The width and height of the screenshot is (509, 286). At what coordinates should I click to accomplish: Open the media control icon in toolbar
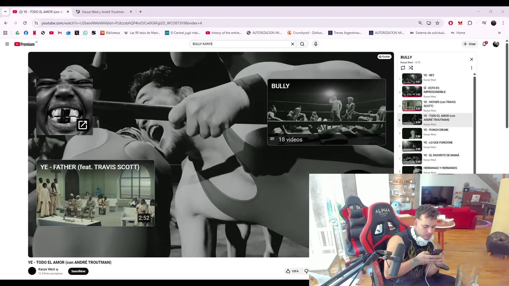[484, 23]
